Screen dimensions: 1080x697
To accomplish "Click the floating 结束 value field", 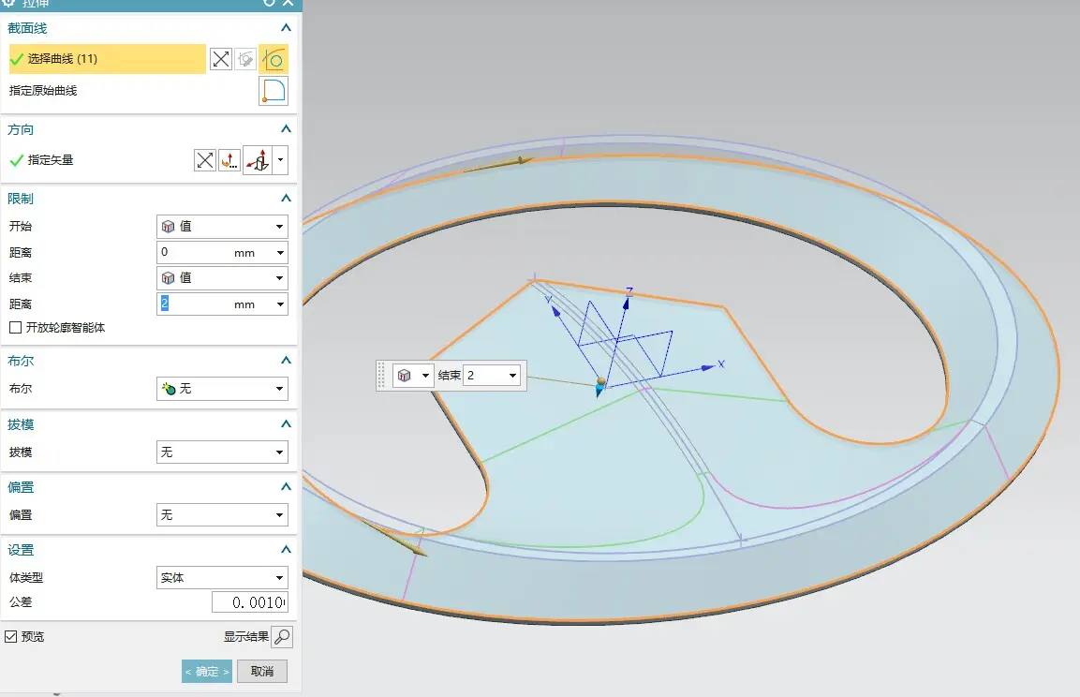I will pyautogui.click(x=485, y=376).
